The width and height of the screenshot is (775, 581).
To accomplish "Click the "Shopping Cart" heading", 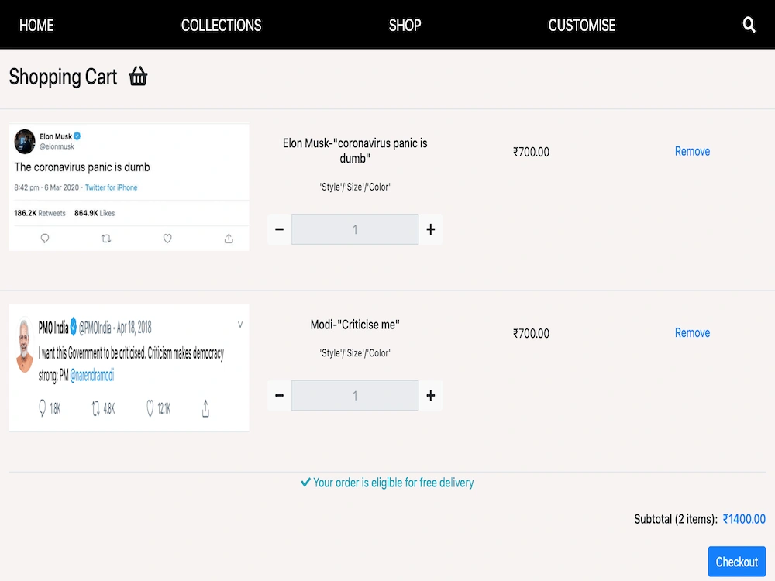I will (64, 77).
